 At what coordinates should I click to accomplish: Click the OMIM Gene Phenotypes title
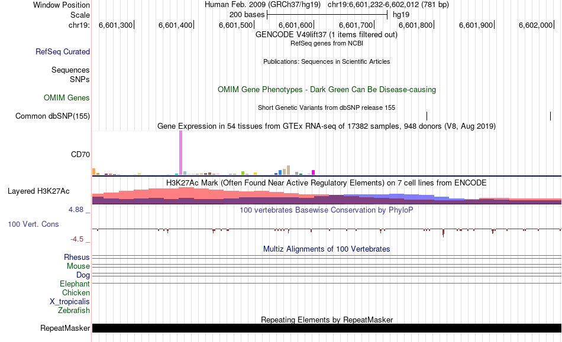(x=327, y=89)
